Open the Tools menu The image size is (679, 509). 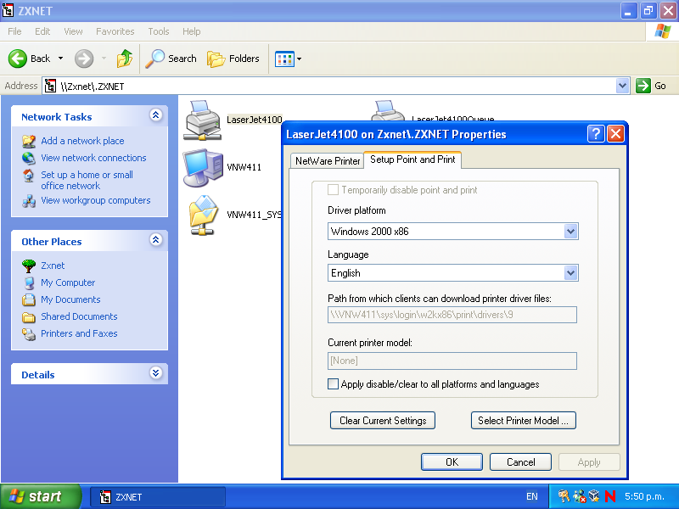[x=159, y=31]
